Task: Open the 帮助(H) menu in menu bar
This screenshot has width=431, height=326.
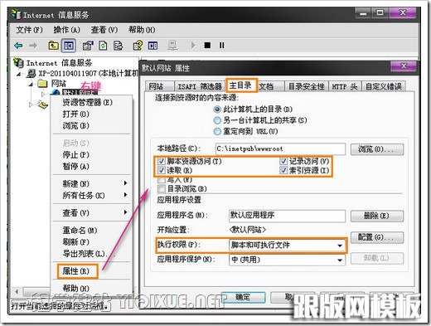Action: click(142, 30)
